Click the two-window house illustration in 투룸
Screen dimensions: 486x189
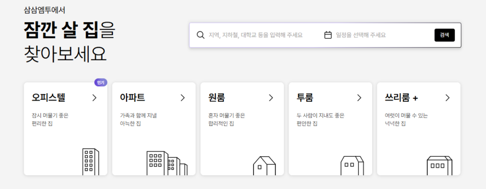353,166
